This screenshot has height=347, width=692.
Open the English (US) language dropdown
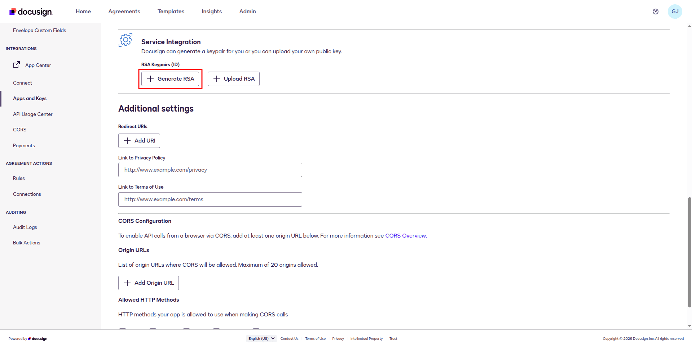click(x=261, y=338)
